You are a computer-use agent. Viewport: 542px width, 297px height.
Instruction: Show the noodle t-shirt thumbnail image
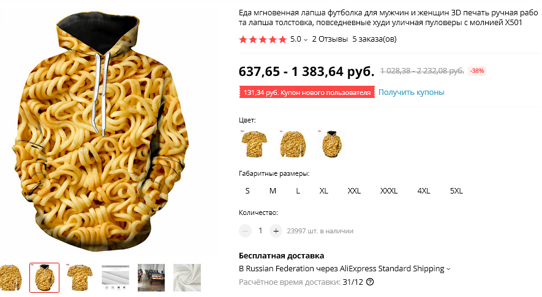[80, 277]
